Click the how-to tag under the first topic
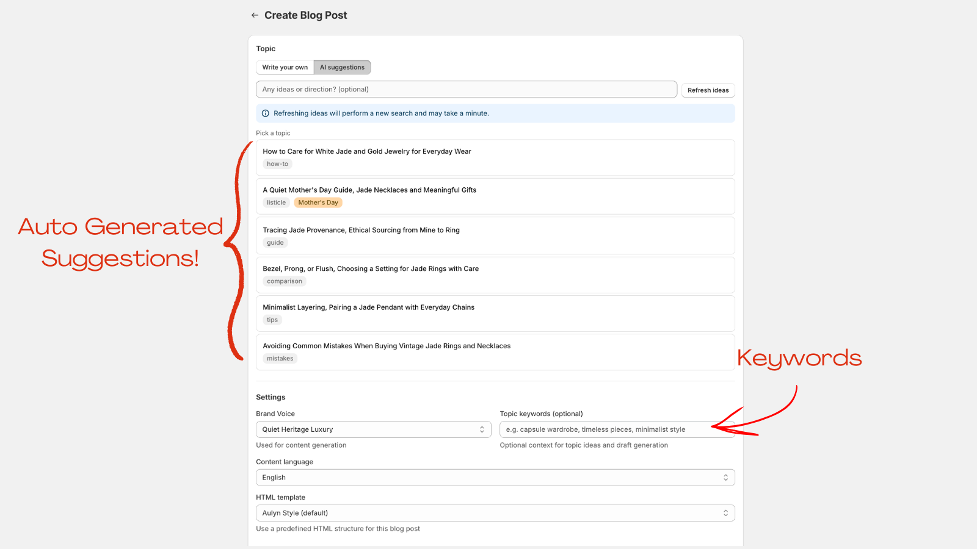977x549 pixels. [x=277, y=163]
